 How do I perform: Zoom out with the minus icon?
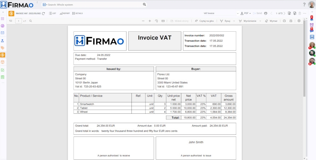143,21
